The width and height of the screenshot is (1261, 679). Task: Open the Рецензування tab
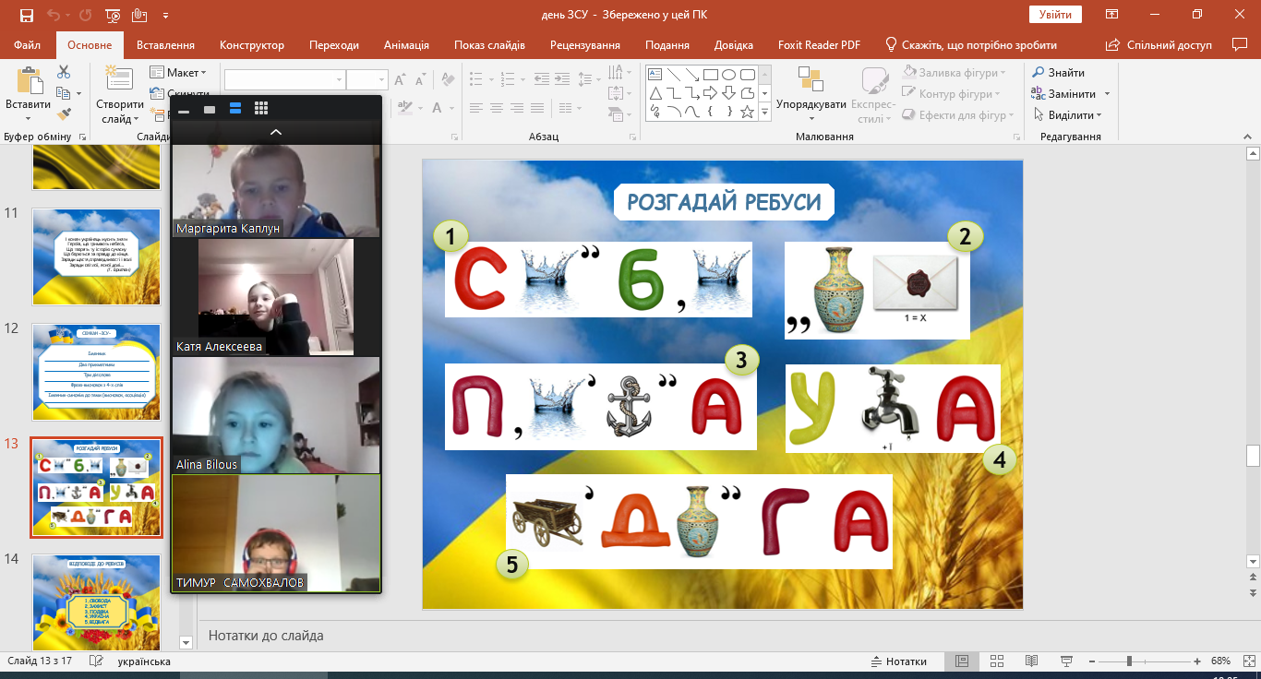click(585, 45)
